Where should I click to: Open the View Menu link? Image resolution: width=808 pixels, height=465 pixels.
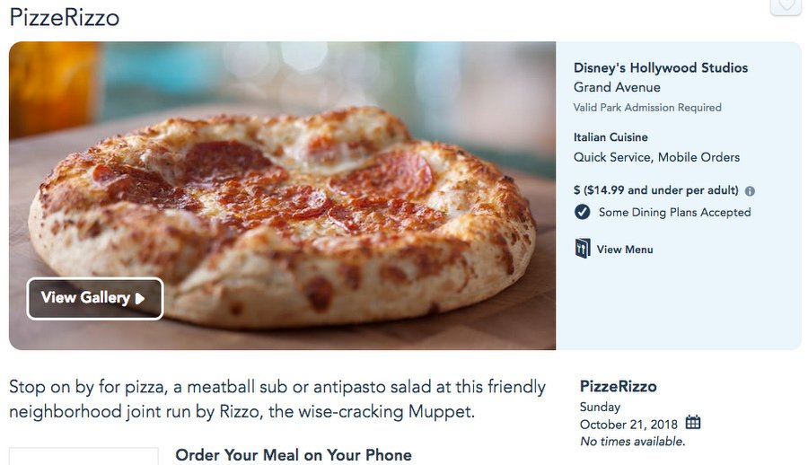pyautogui.click(x=624, y=250)
